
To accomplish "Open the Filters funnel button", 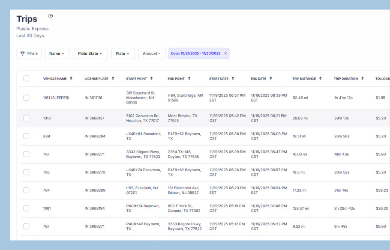I will (x=29, y=54).
